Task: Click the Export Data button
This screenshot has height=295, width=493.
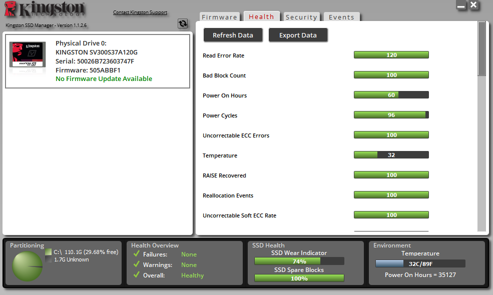Action: click(298, 35)
